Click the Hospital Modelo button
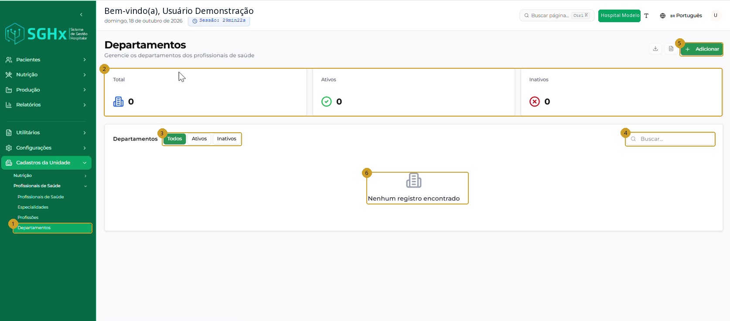730x321 pixels. coord(619,16)
